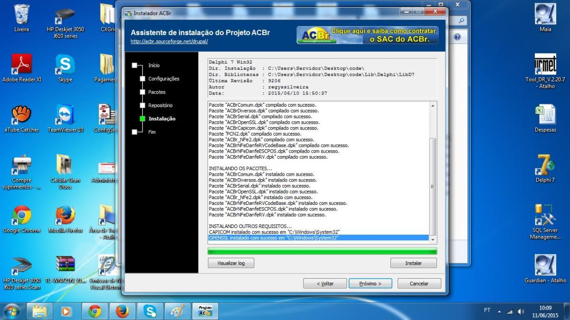Launch Delphi 7 desktop icon
Image resolution: width=570 pixels, height=320 pixels.
(x=545, y=168)
